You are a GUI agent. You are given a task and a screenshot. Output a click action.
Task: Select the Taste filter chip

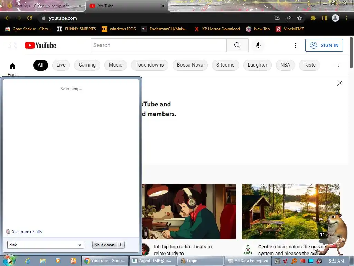[x=309, y=65]
